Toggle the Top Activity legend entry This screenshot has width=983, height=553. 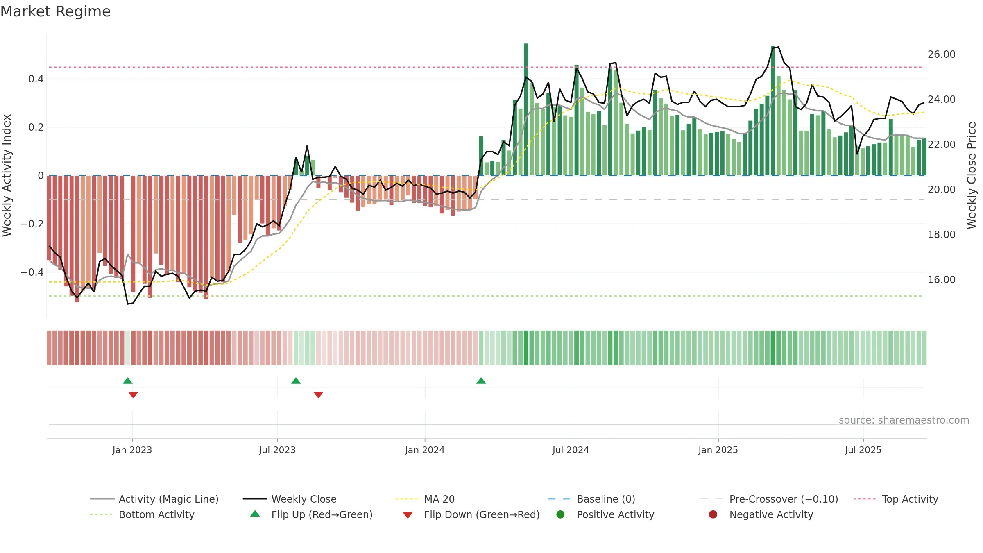896,499
